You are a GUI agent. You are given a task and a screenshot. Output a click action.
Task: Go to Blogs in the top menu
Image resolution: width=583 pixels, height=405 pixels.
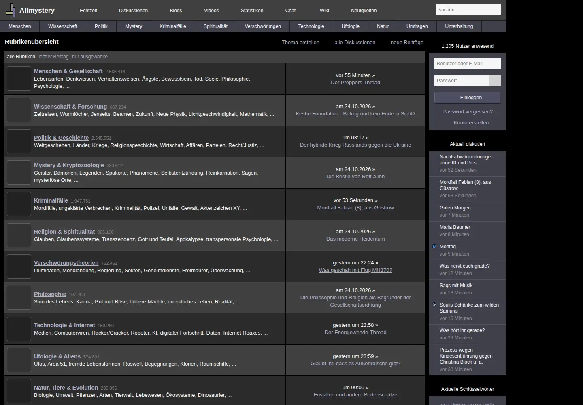pos(176,11)
